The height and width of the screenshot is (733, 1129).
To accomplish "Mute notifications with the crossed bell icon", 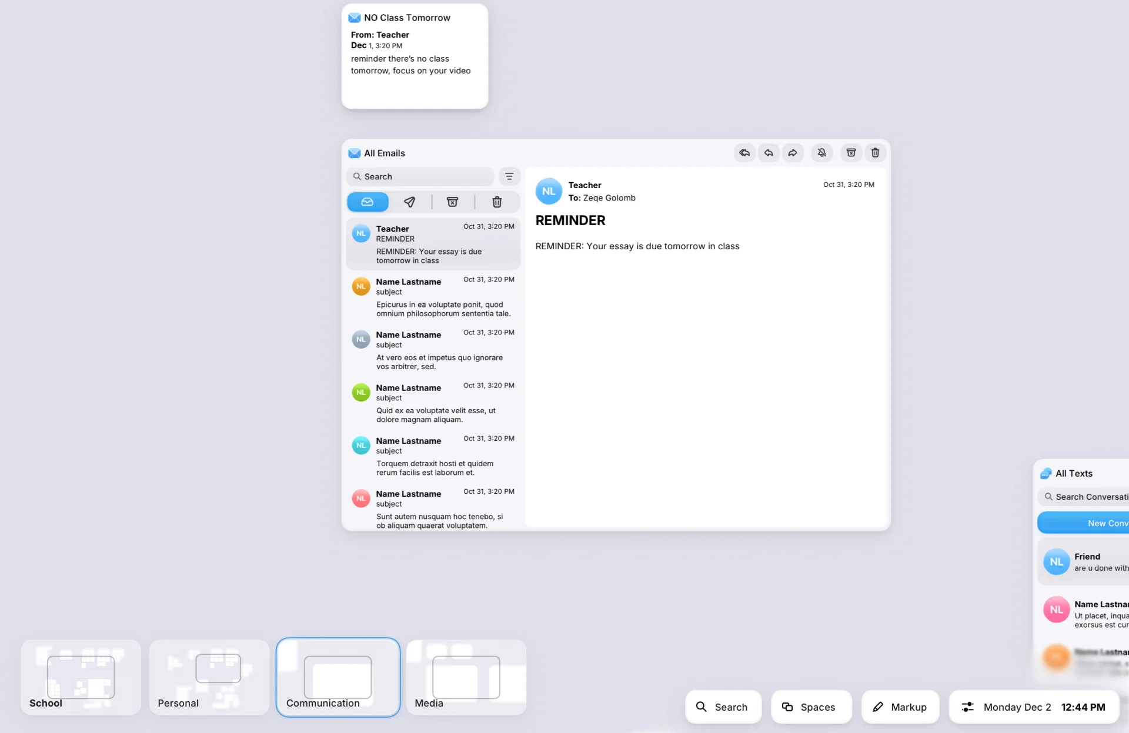I will pyautogui.click(x=822, y=153).
